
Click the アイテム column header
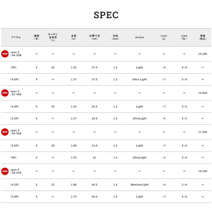(x=16, y=37)
